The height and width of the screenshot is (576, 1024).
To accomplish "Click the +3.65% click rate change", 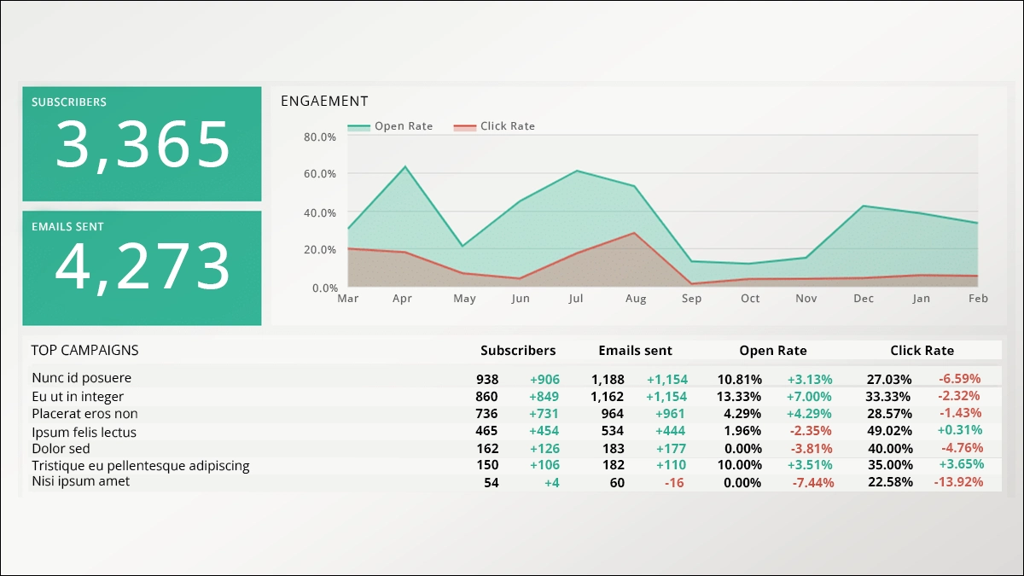I will click(x=960, y=464).
